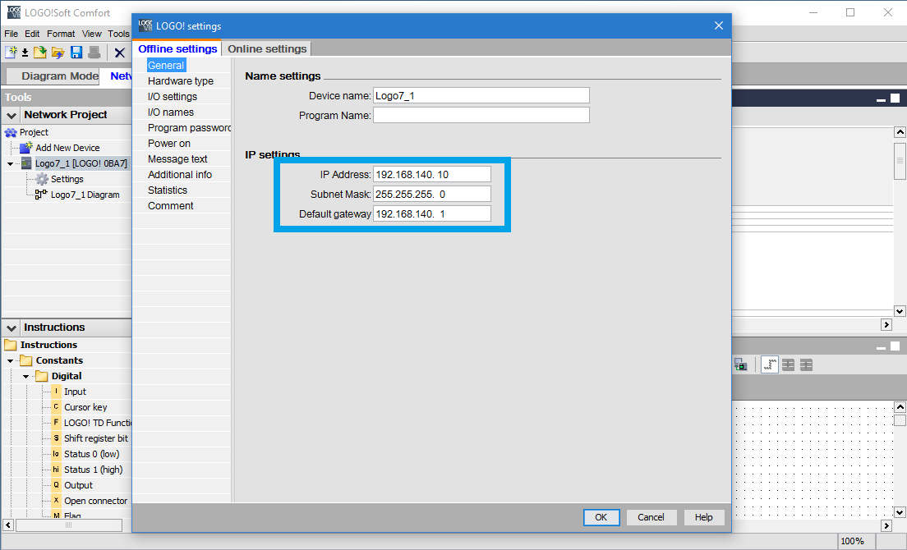Click the Cancel button

point(651,517)
